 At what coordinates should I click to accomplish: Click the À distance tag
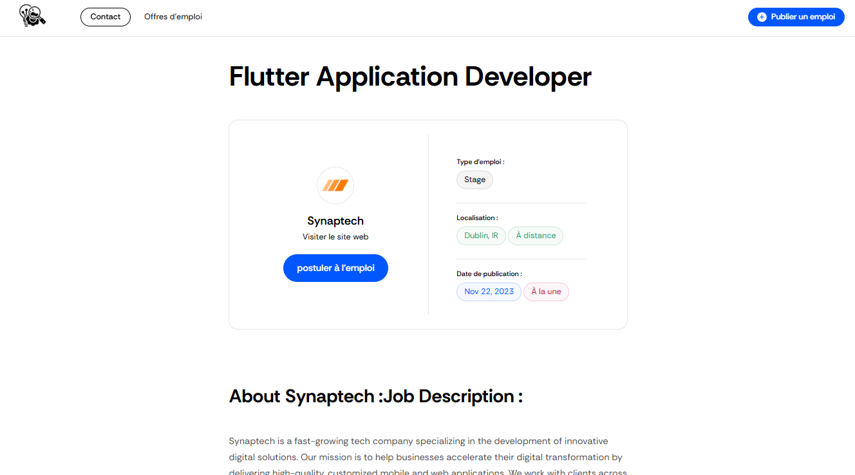536,236
